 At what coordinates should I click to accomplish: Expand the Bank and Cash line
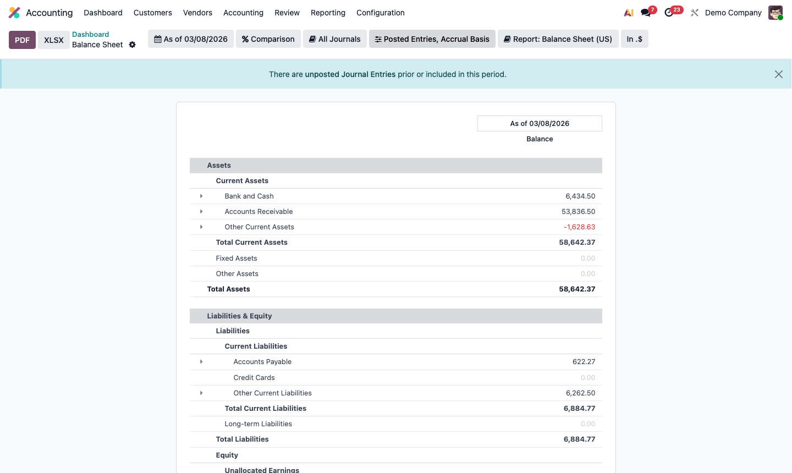coord(201,196)
